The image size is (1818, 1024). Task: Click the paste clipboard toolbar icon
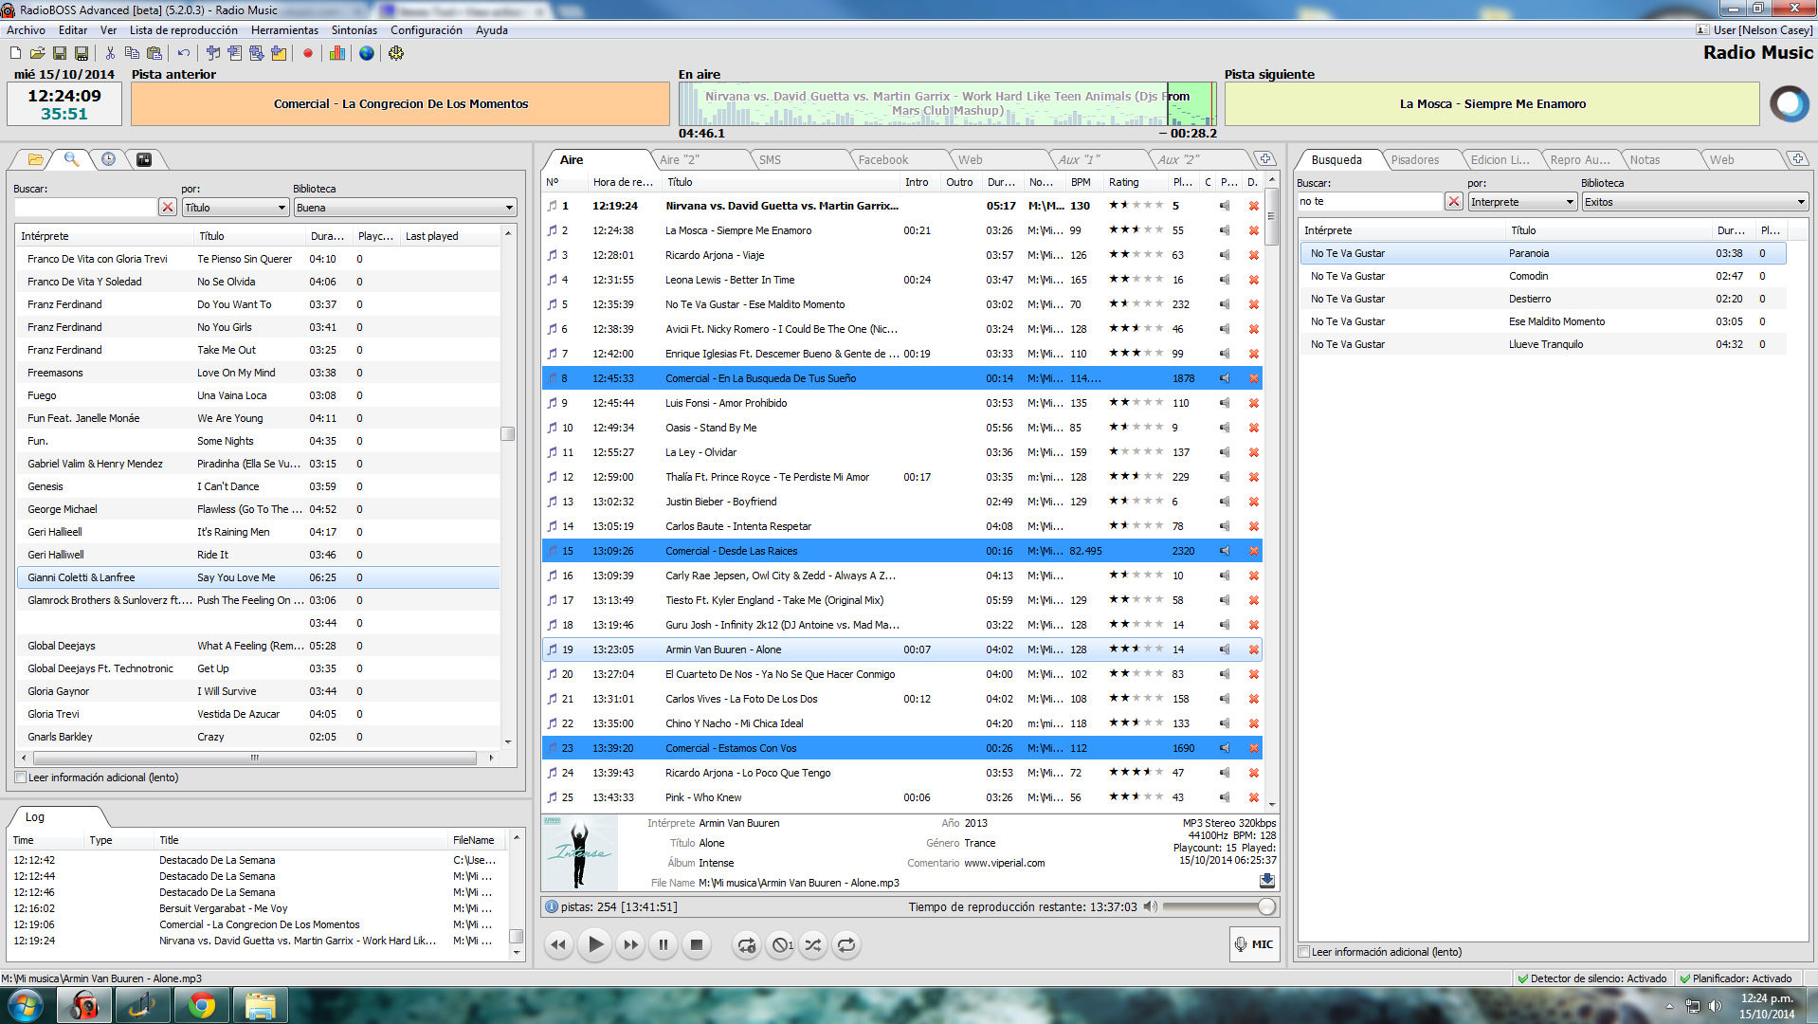pyautogui.click(x=155, y=53)
